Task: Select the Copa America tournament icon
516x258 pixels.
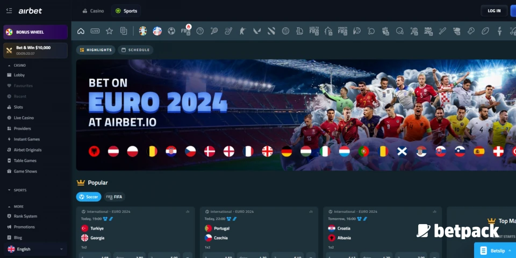Action: pos(157,31)
